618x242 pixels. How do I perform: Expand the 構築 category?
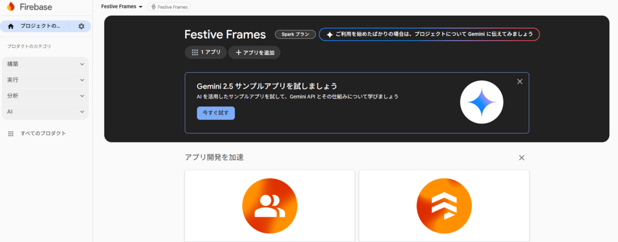pyautogui.click(x=45, y=64)
